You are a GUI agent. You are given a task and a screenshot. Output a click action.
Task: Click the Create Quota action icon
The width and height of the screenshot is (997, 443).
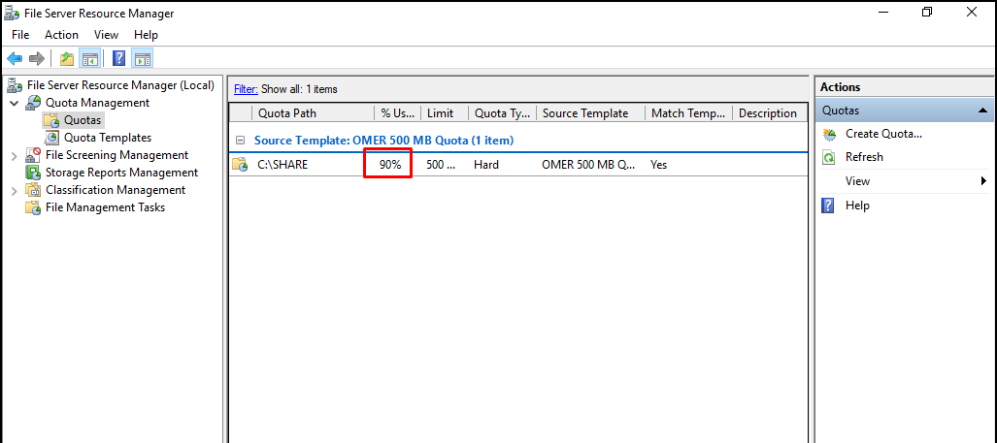[x=829, y=135]
